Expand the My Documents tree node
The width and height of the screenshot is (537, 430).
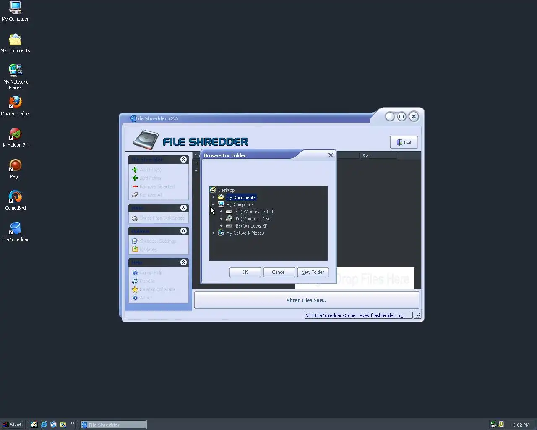[213, 197]
